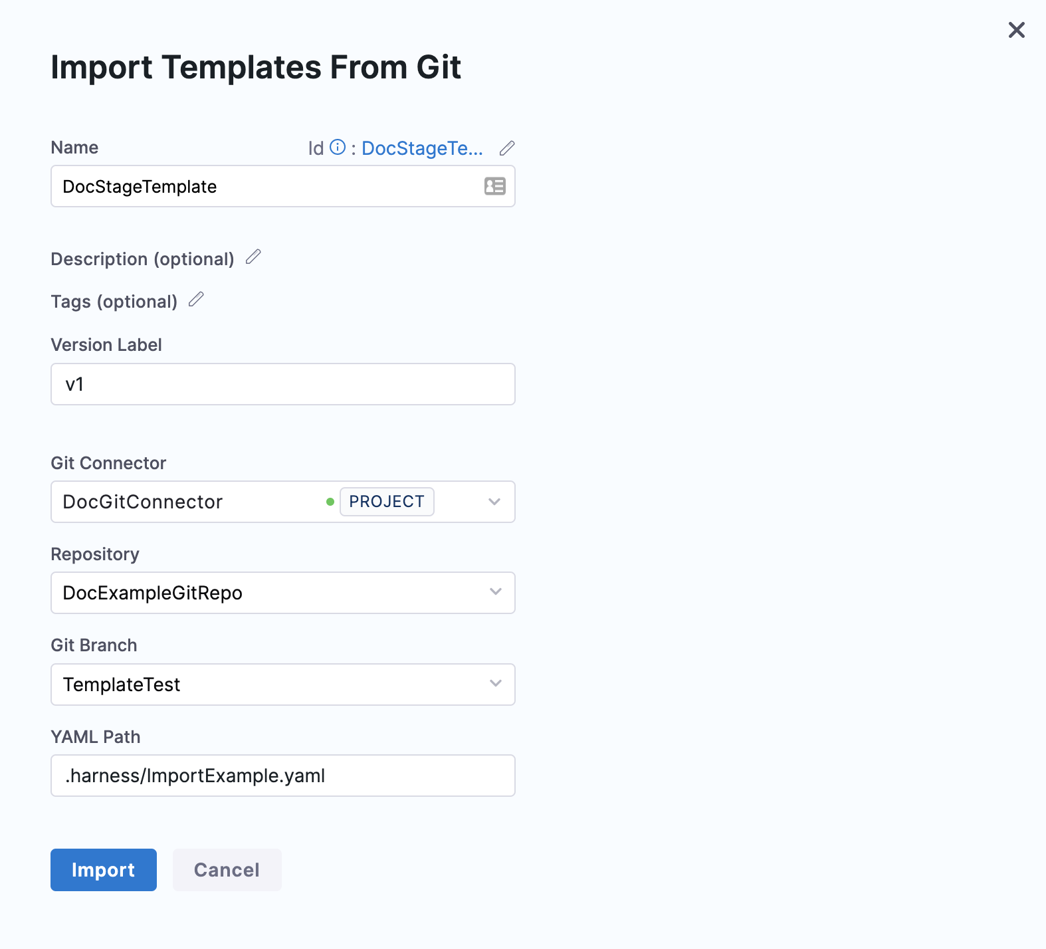
Task: Focus the Name input field
Action: (266, 187)
